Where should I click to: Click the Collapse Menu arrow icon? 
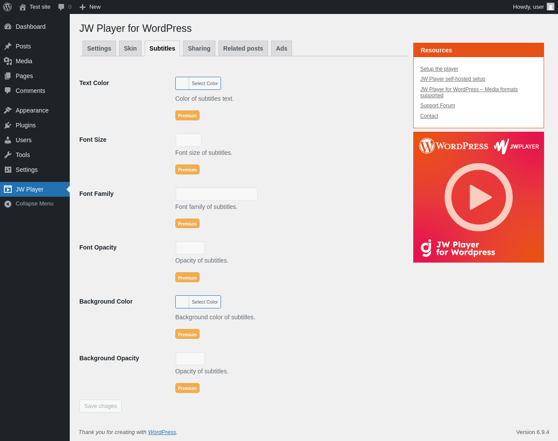(x=8, y=204)
